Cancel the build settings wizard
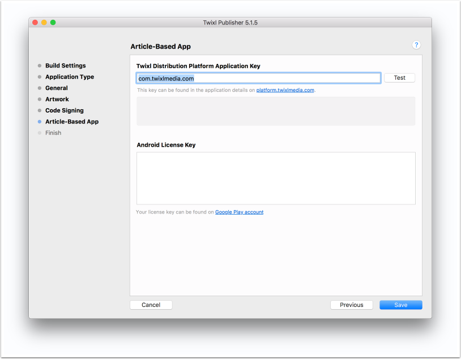The height and width of the screenshot is (359, 461). coord(151,305)
